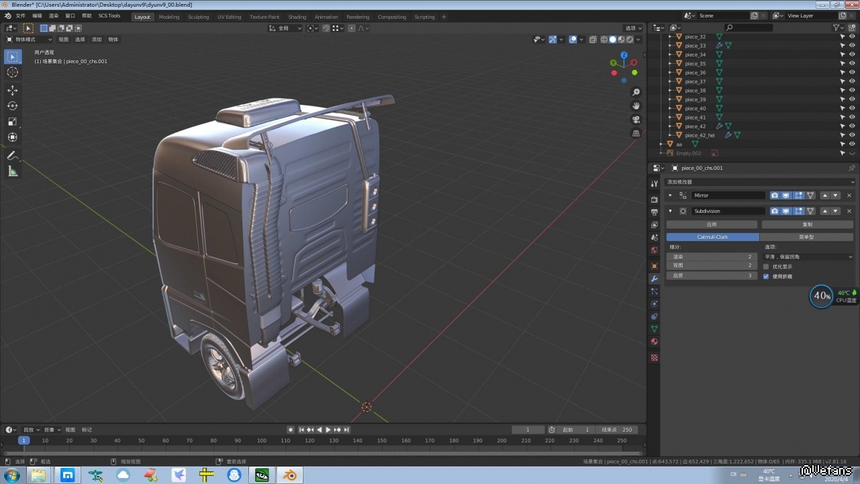Click the 品质 value slider
This screenshot has width=860, height=484.
712,276
